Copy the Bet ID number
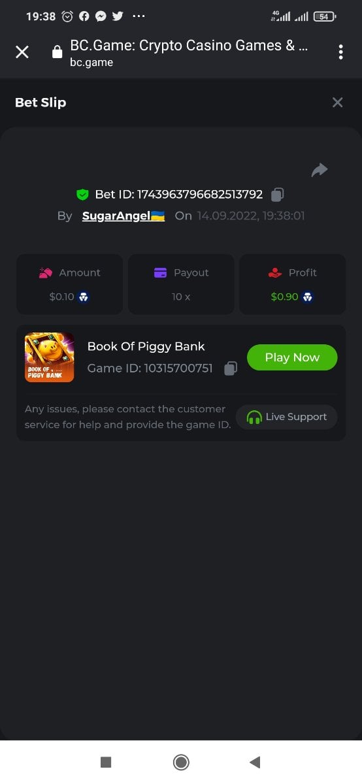The image size is (362, 784). [x=278, y=194]
